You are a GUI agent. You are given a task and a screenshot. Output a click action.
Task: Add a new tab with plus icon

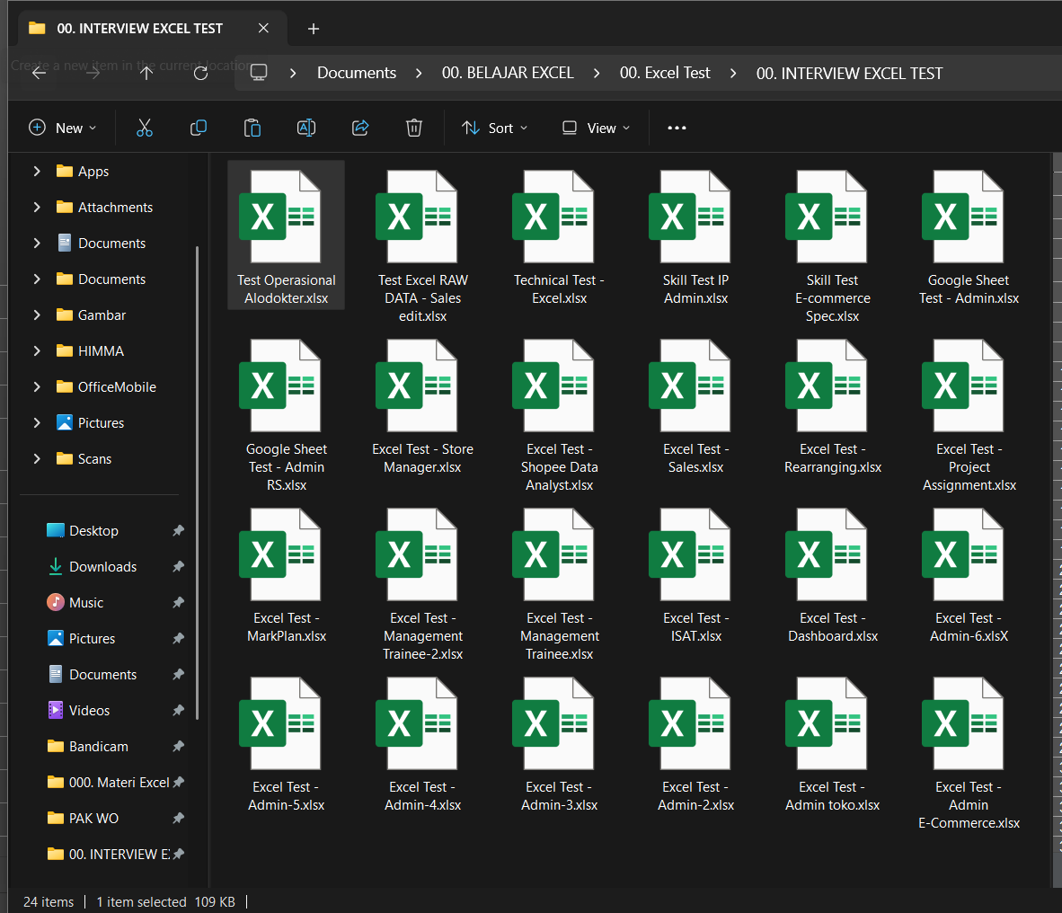tap(313, 29)
